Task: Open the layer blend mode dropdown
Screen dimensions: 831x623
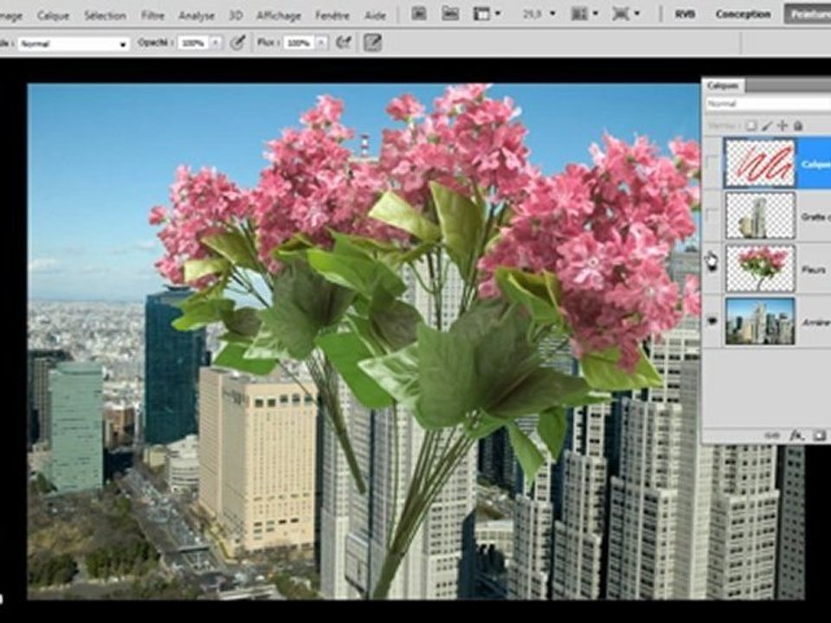Action: 769,103
